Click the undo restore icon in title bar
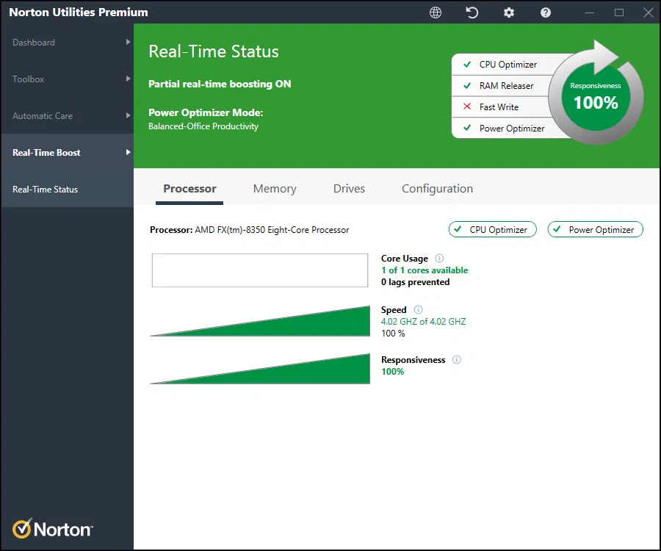 473,12
